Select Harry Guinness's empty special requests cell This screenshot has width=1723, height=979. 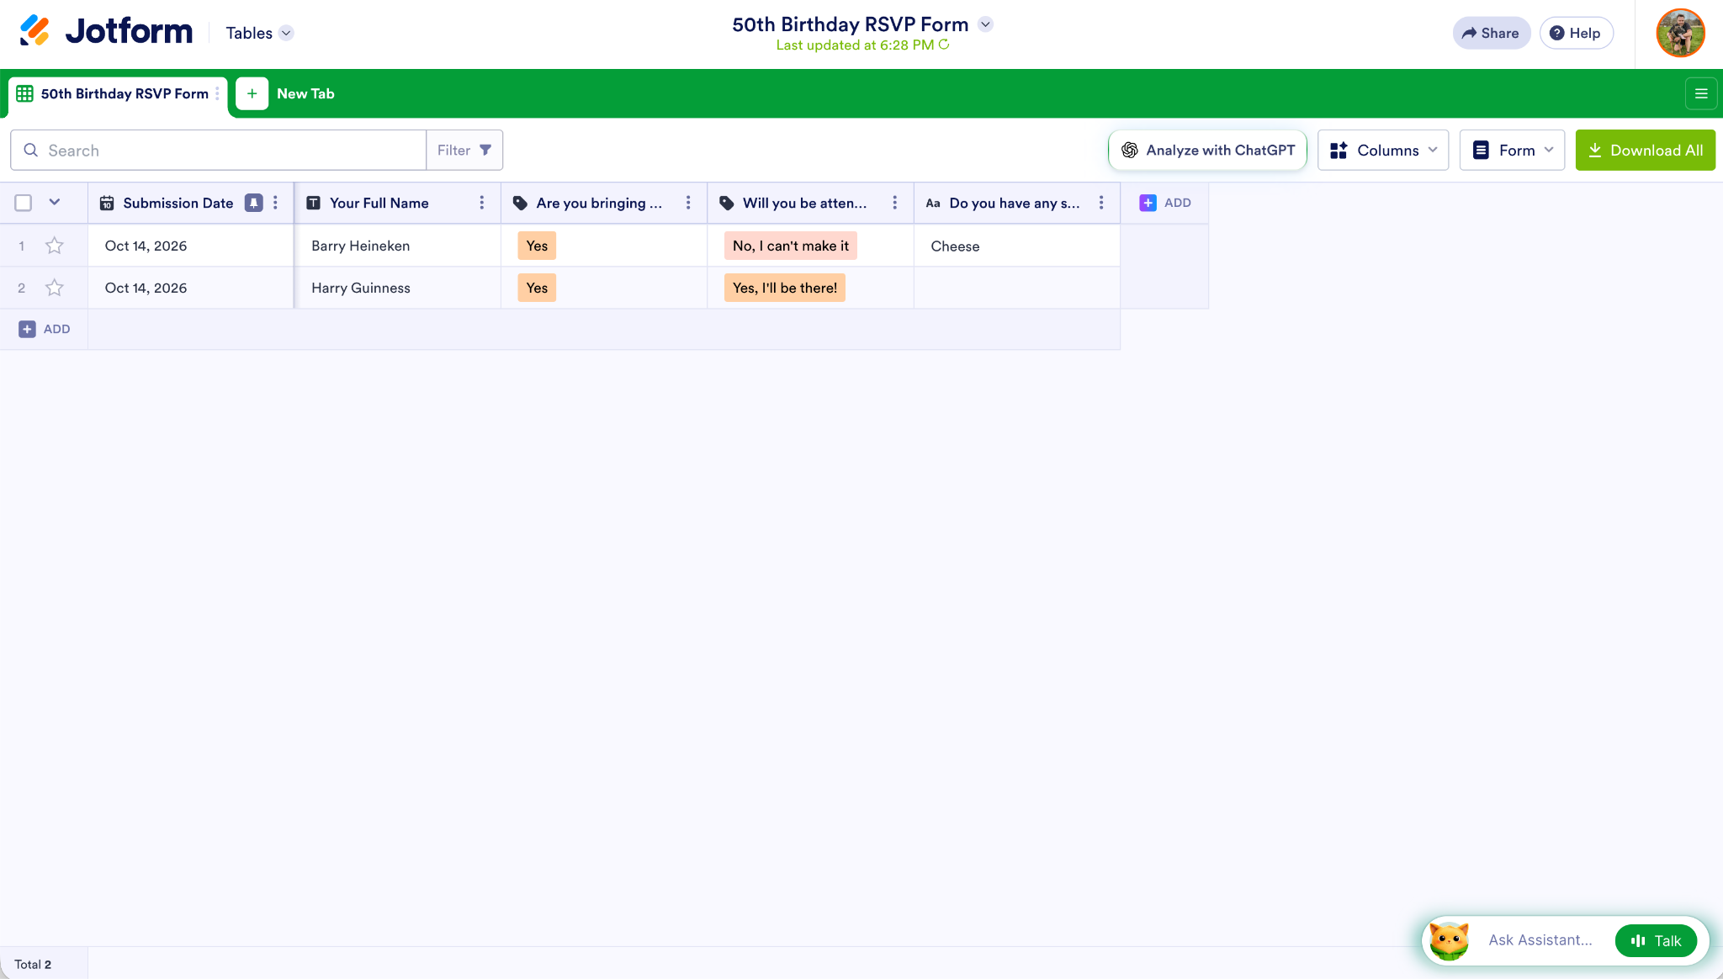(x=1017, y=288)
